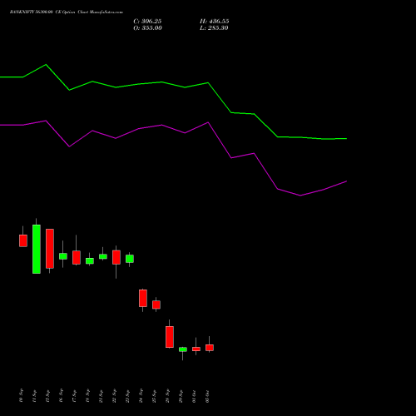Click the 10 Sep date label
The image size is (416, 416).
click(x=21, y=396)
